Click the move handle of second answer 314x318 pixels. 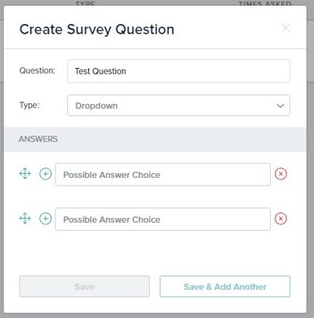(25, 219)
